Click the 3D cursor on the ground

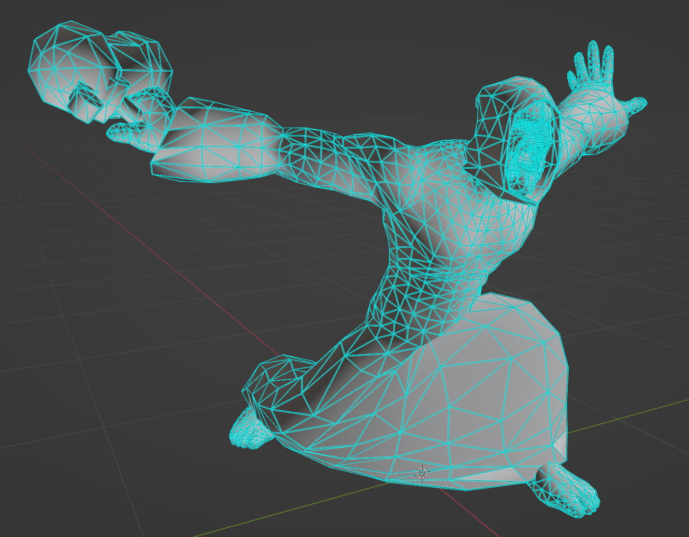pyautogui.click(x=422, y=474)
